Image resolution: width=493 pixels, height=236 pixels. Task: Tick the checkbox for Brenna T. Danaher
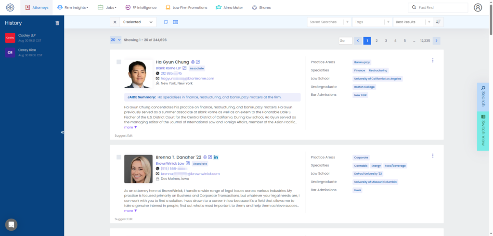[x=119, y=157]
